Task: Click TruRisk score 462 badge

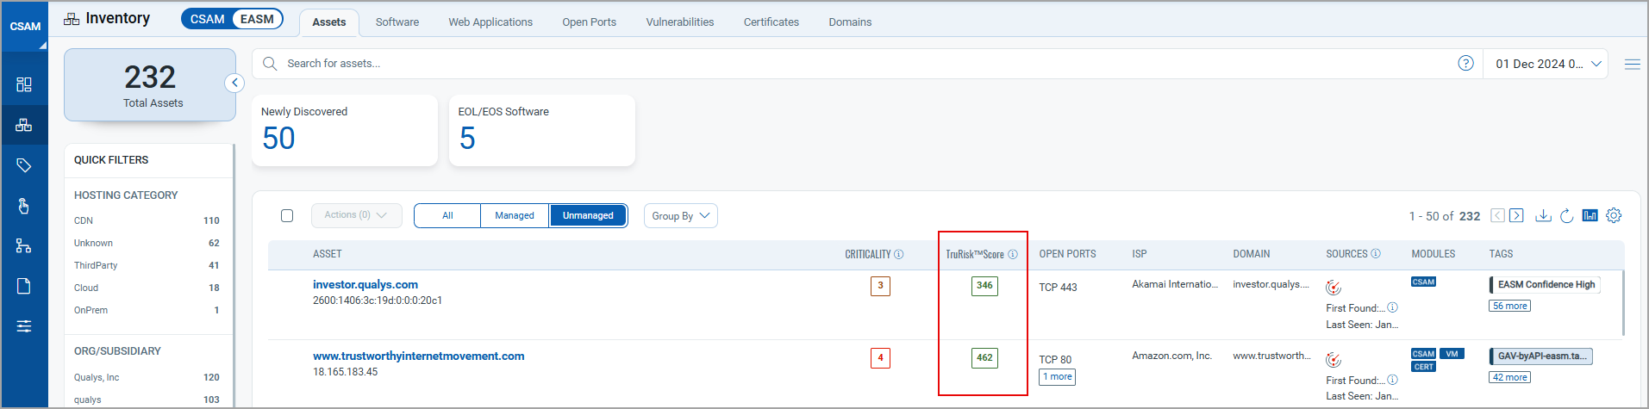Action: 984,358
